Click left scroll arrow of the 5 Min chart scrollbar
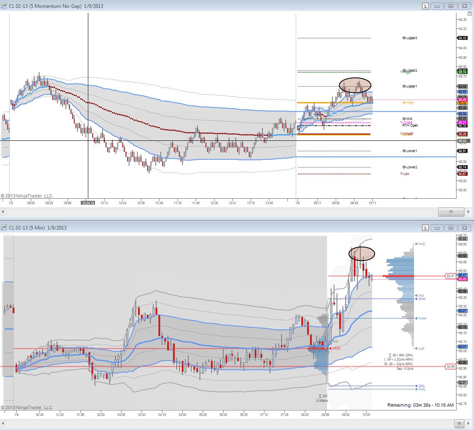474x430 pixels. tap(3, 423)
